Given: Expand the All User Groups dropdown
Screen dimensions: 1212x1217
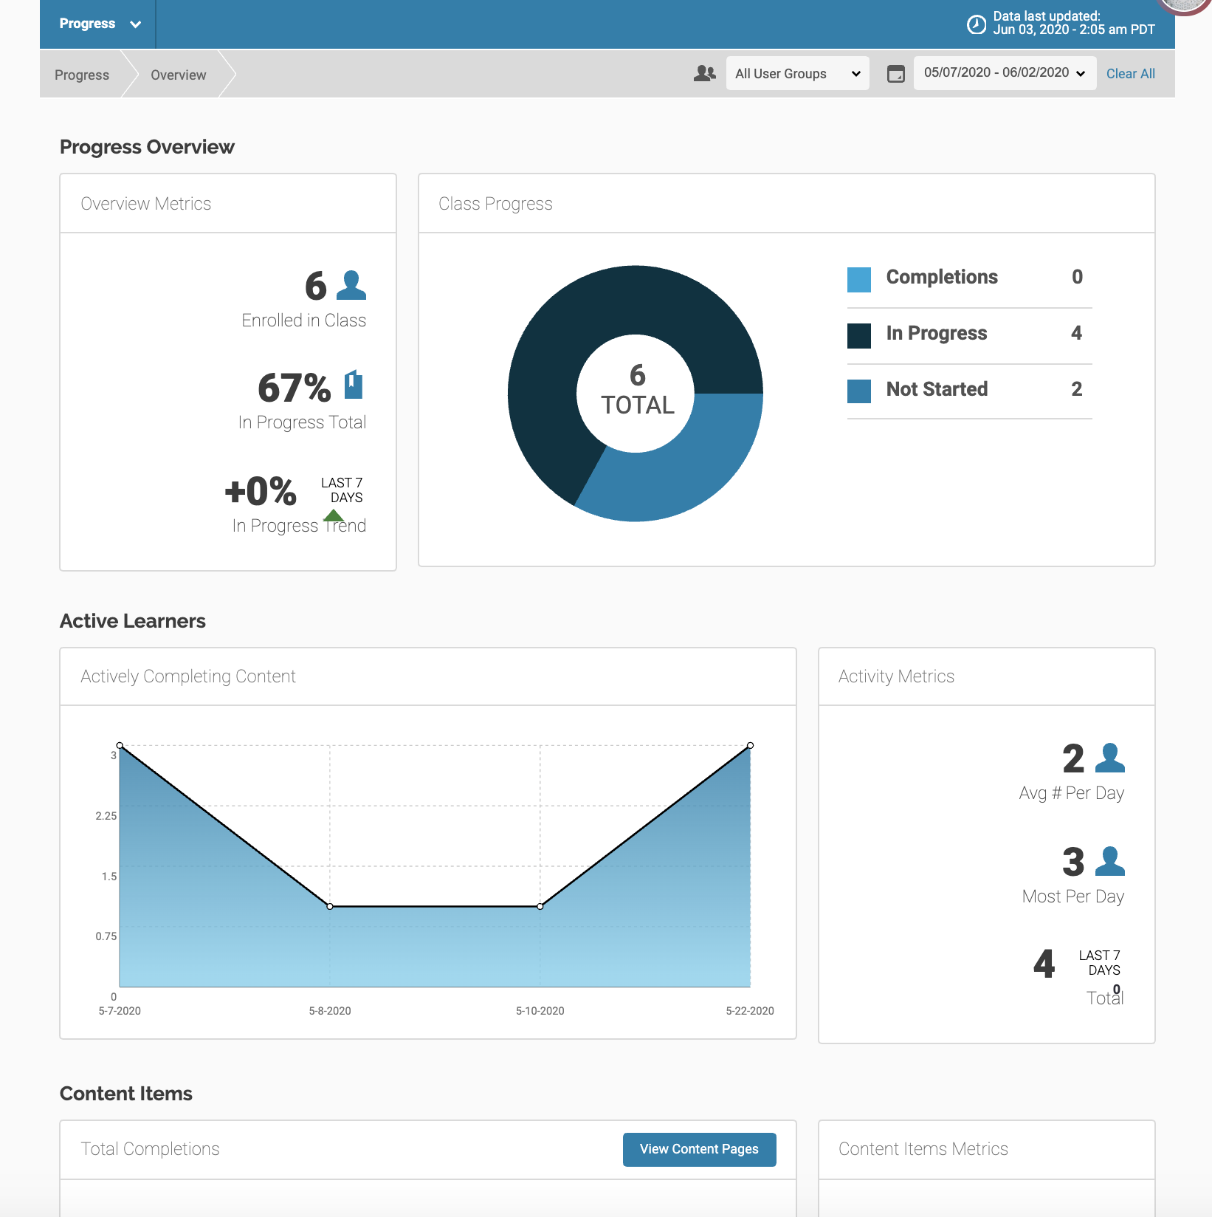Looking at the screenshot, I should tap(797, 74).
